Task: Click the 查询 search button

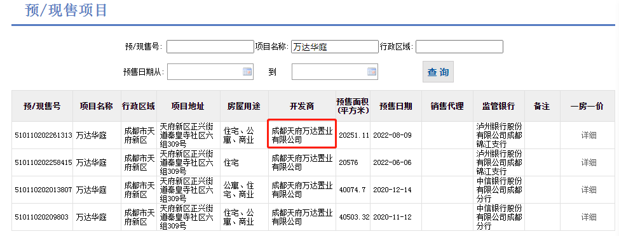Action: tap(439, 72)
